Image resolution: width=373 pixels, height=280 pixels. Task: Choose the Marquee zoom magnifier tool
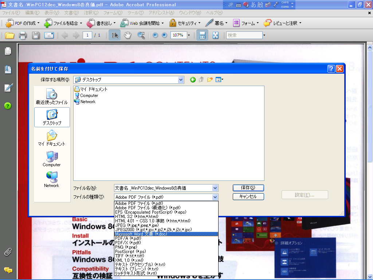(141, 35)
